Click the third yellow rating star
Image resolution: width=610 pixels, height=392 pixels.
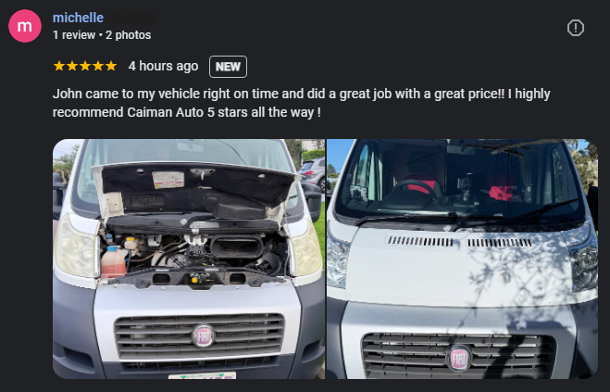85,66
